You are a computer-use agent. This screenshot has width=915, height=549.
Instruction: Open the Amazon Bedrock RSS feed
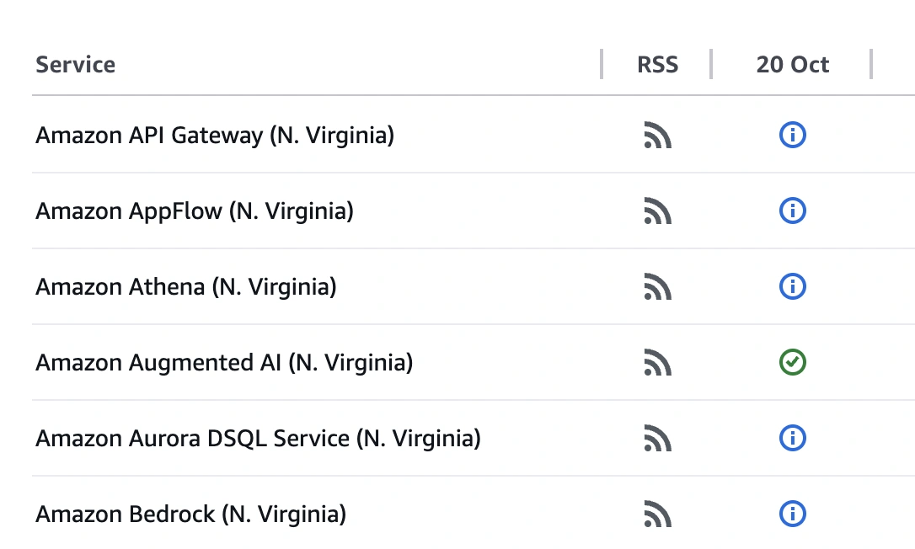(x=658, y=514)
